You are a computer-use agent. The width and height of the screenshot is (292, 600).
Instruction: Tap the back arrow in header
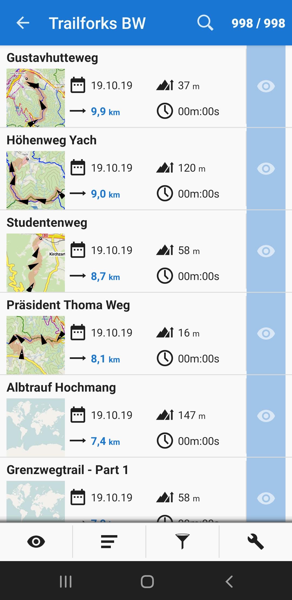click(x=23, y=23)
